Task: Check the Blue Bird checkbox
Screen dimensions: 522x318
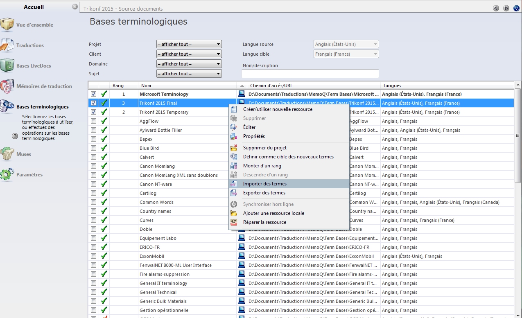Action: coord(93,148)
